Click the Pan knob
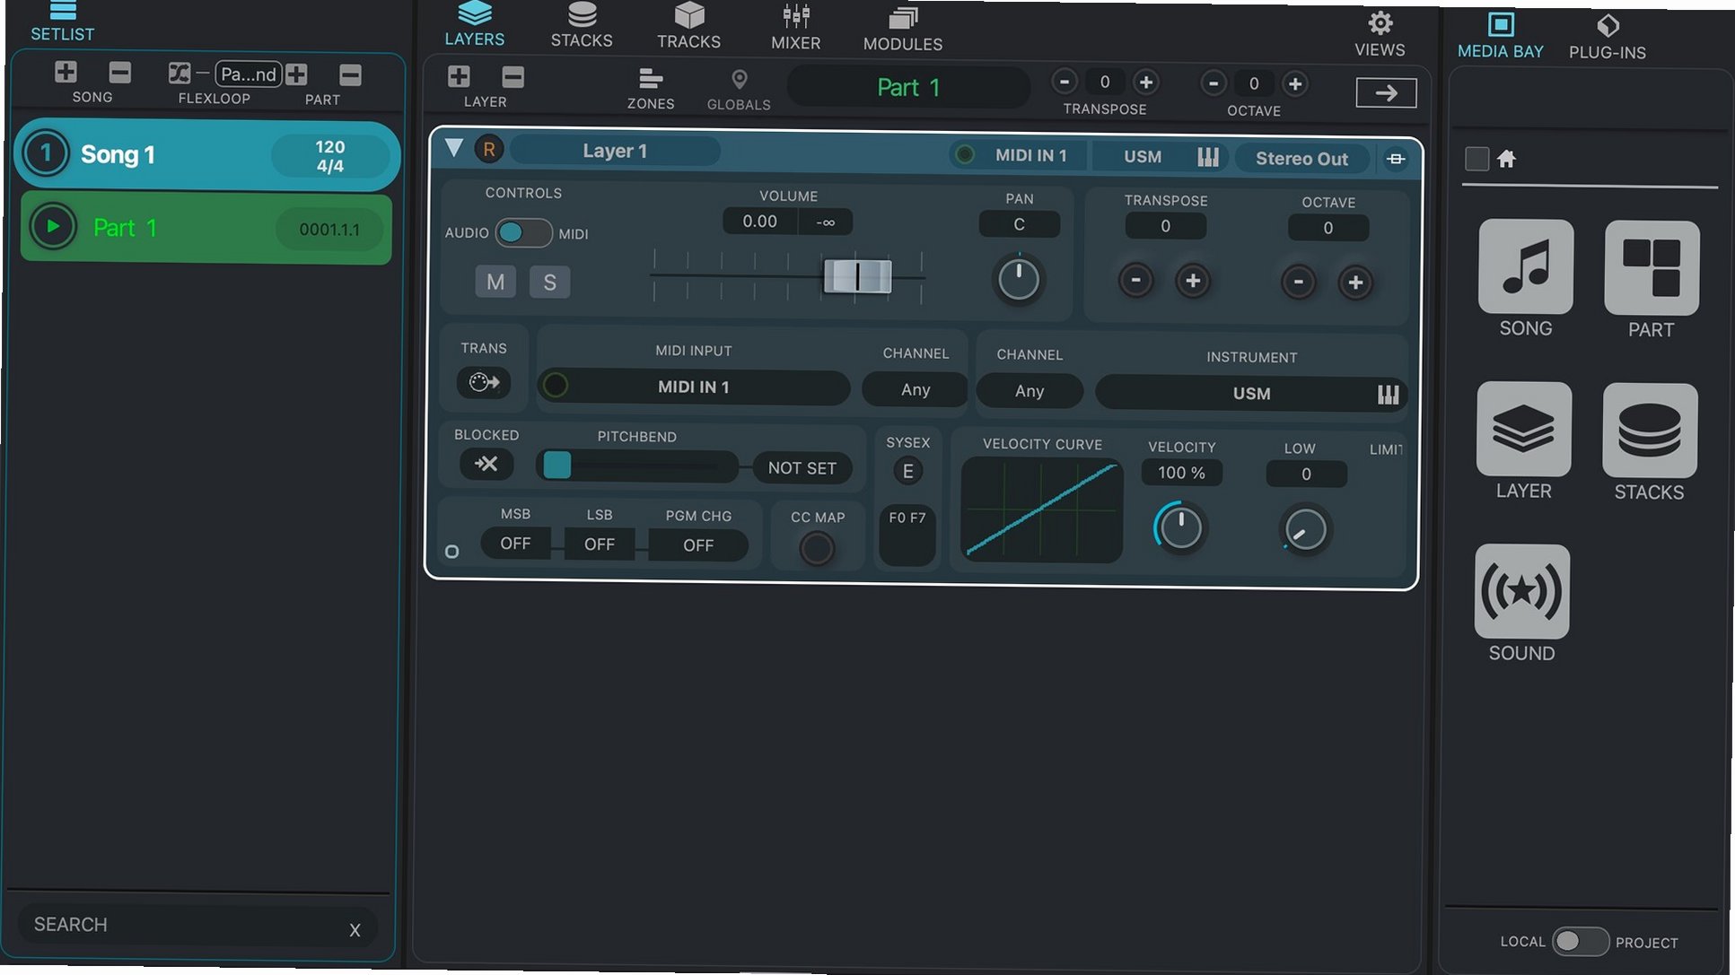The height and width of the screenshot is (975, 1735). coord(1018,279)
